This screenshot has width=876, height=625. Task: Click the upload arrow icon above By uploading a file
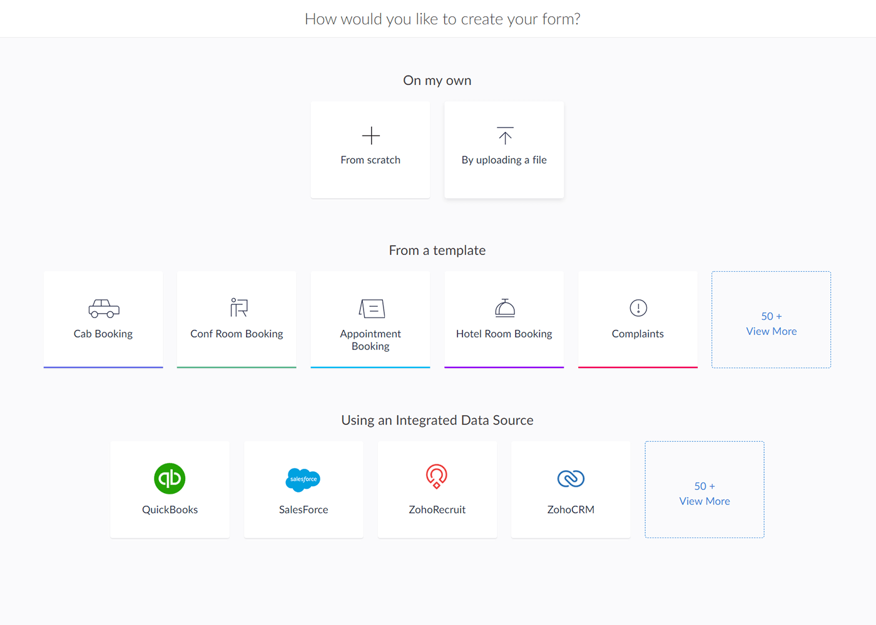click(x=504, y=135)
